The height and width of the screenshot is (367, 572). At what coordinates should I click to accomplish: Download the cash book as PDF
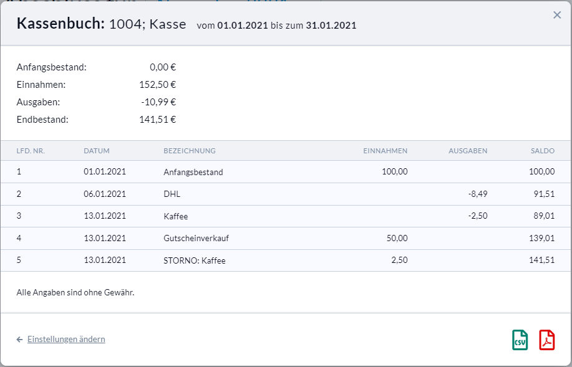coord(546,340)
